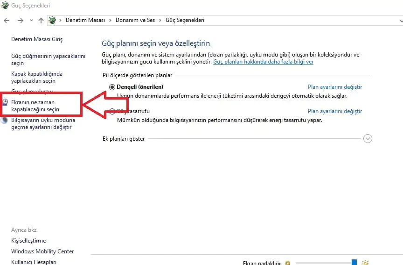Viewport: 403px width, 265px height.
Task: Open Donanım ve Ses breadcrumb
Action: pyautogui.click(x=135, y=20)
